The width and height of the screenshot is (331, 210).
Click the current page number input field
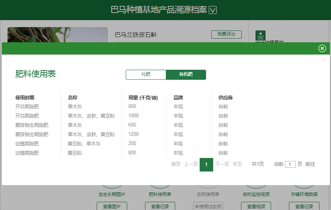(290, 164)
